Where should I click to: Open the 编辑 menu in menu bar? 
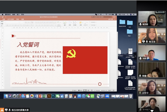[x=14, y=14]
